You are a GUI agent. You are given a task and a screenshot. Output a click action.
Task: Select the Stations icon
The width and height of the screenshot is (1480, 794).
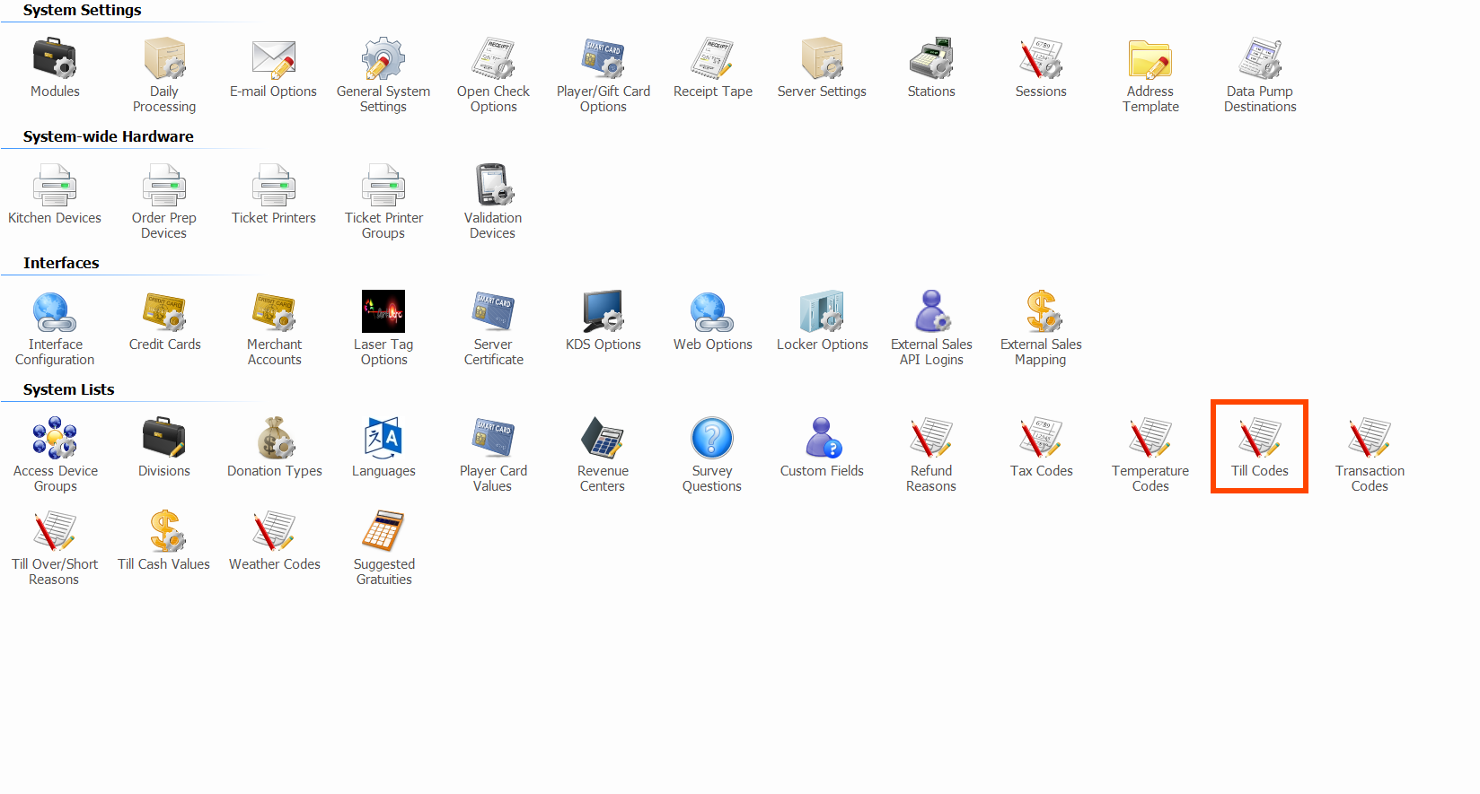pyautogui.click(x=931, y=60)
